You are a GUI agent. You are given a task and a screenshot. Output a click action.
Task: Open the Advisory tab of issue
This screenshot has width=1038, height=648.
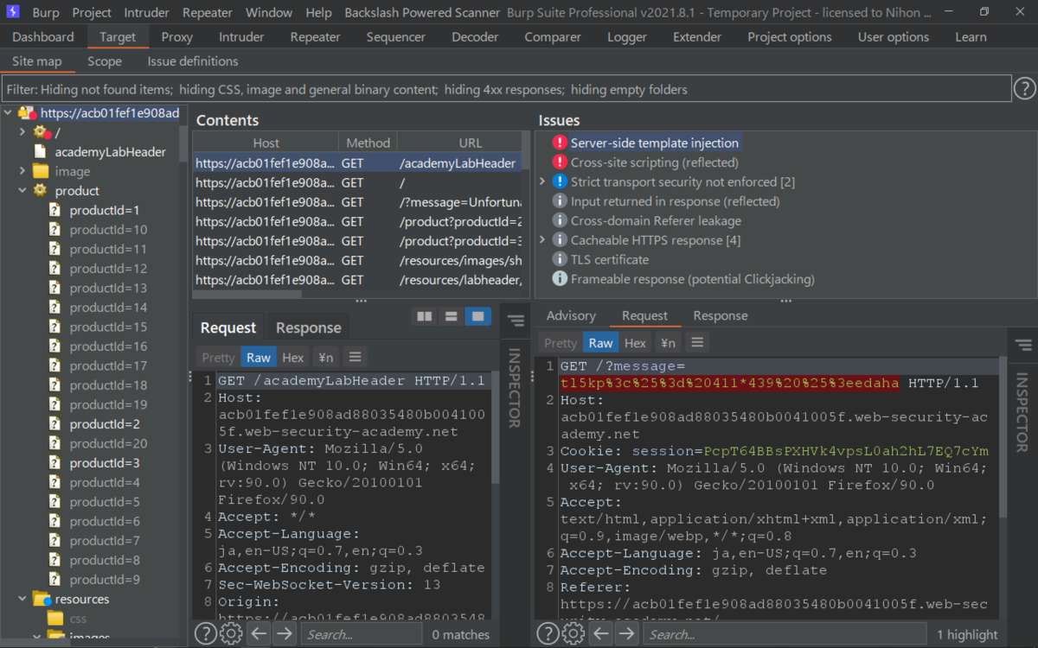click(571, 315)
